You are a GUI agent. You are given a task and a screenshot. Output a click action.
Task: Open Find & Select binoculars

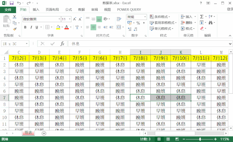coord(210,23)
